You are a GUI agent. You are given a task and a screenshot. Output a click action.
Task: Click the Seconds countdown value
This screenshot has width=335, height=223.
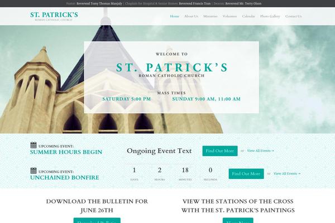click(210, 170)
